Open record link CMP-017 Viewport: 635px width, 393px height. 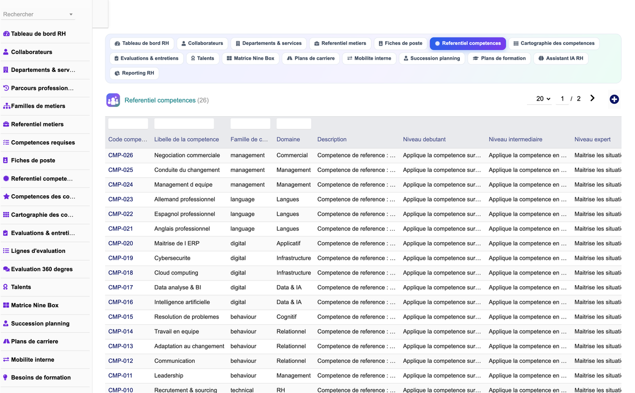(121, 287)
